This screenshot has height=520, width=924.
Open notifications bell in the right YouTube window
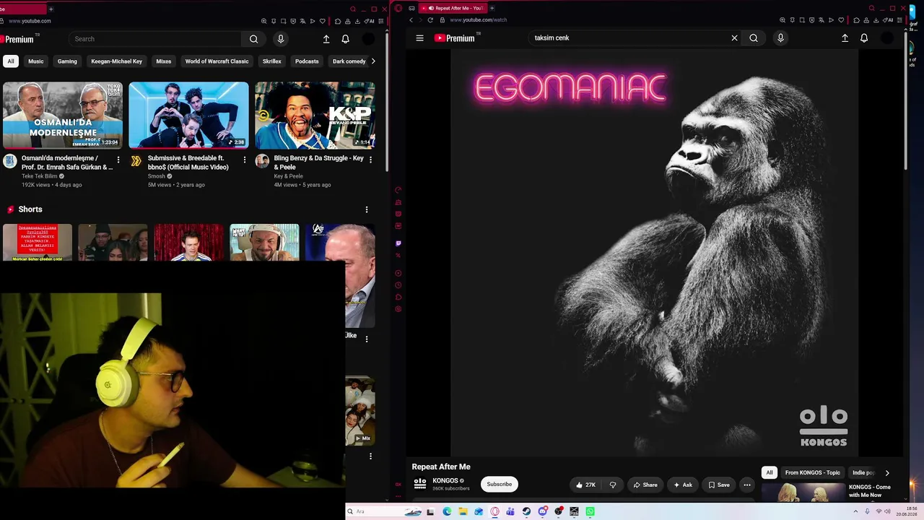click(x=864, y=38)
